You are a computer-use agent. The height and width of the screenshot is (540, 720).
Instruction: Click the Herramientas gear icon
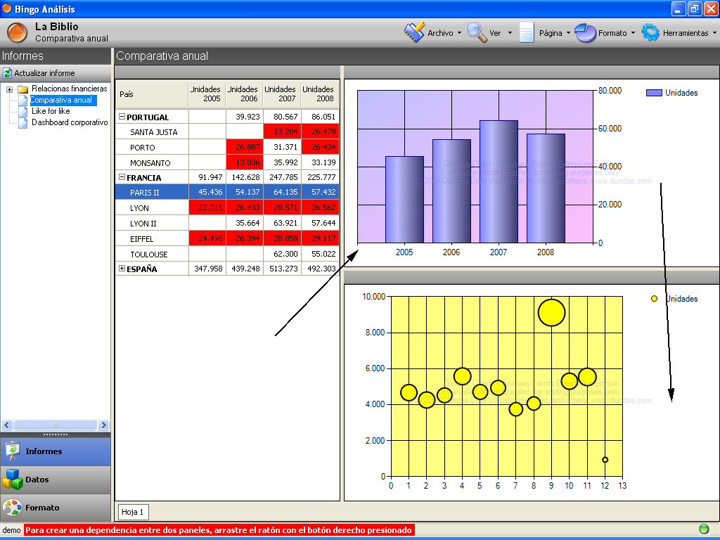(650, 32)
